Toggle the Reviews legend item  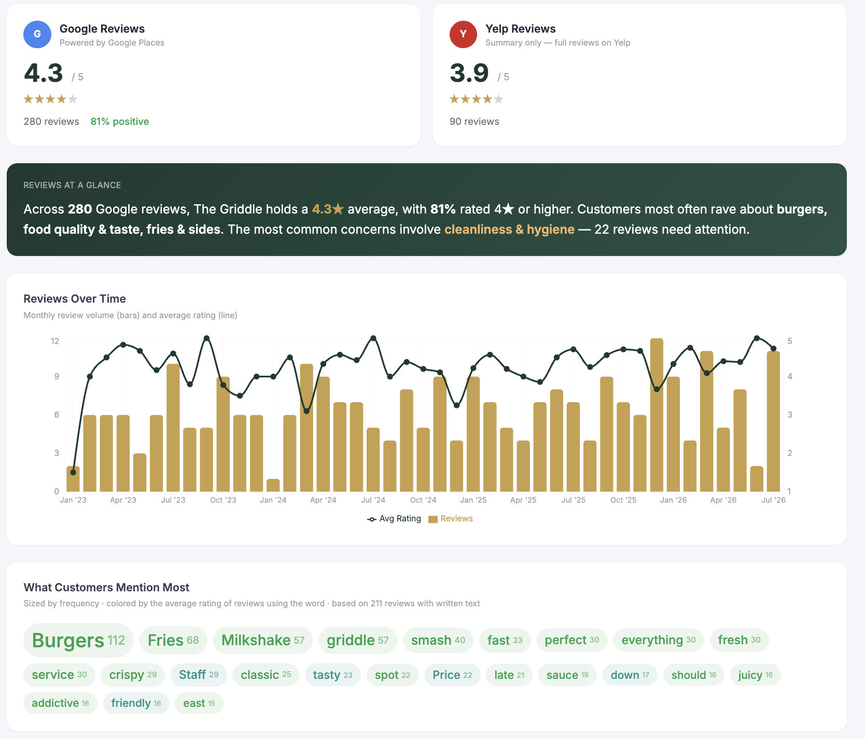[451, 519]
